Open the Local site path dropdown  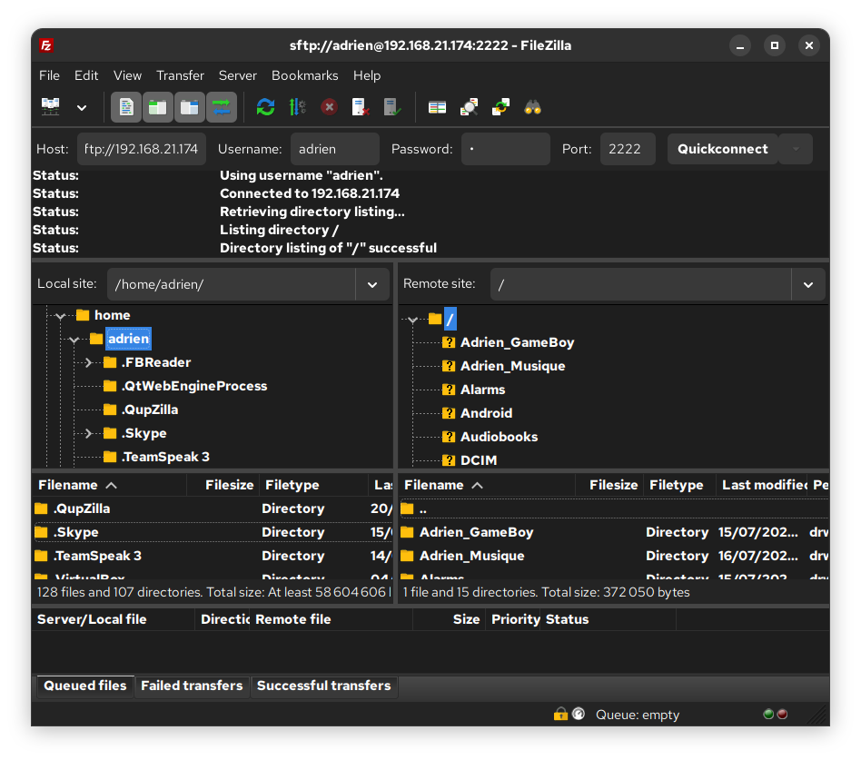pyautogui.click(x=372, y=284)
